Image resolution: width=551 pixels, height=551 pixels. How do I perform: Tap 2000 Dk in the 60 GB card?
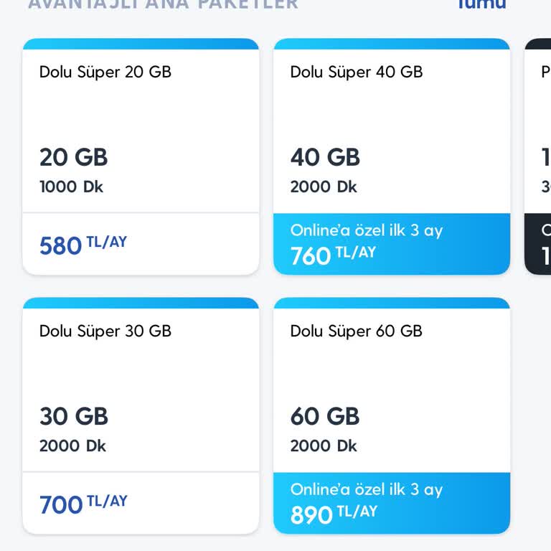324,446
